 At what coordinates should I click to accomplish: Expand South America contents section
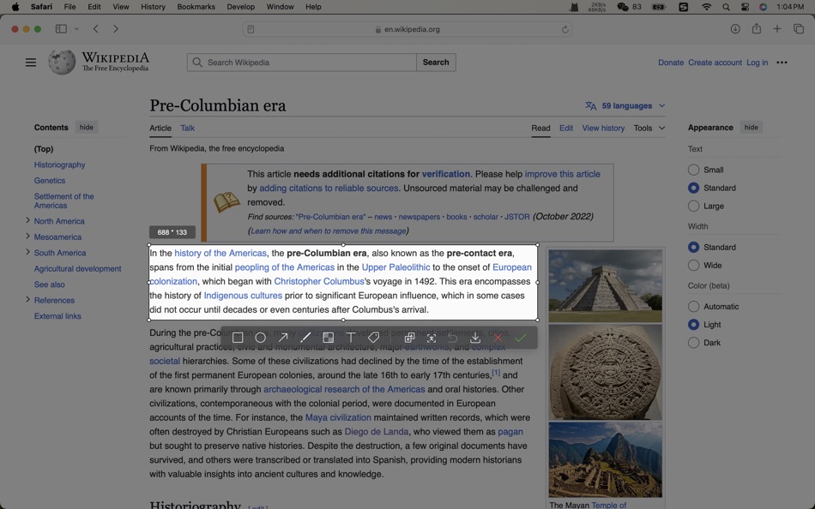(x=27, y=253)
